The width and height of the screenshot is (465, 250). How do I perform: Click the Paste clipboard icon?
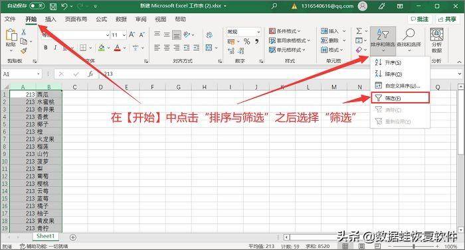coord(11,35)
